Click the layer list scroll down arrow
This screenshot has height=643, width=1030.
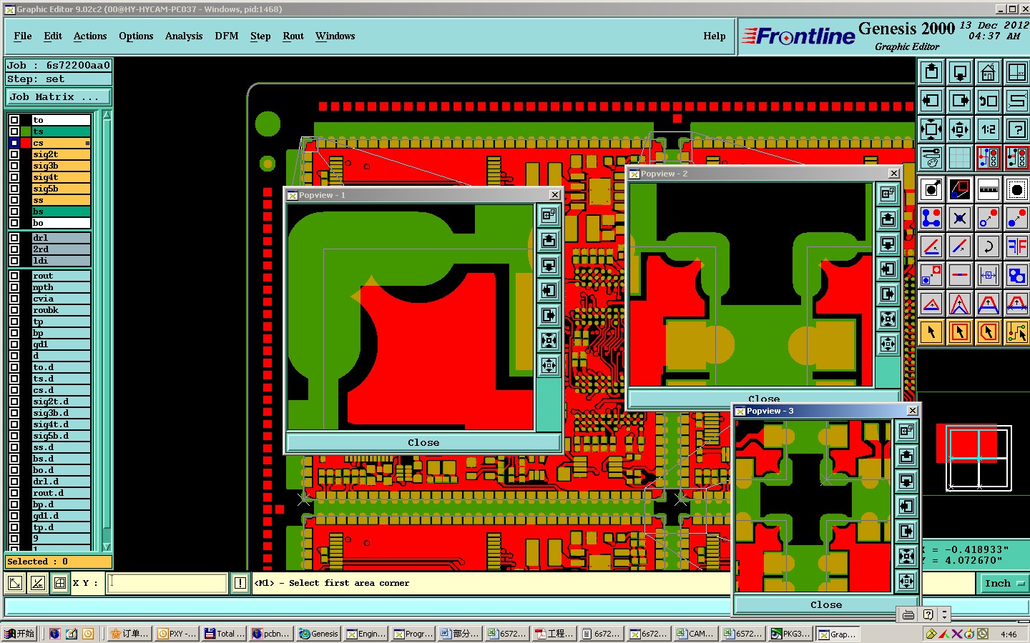pyautogui.click(x=107, y=547)
